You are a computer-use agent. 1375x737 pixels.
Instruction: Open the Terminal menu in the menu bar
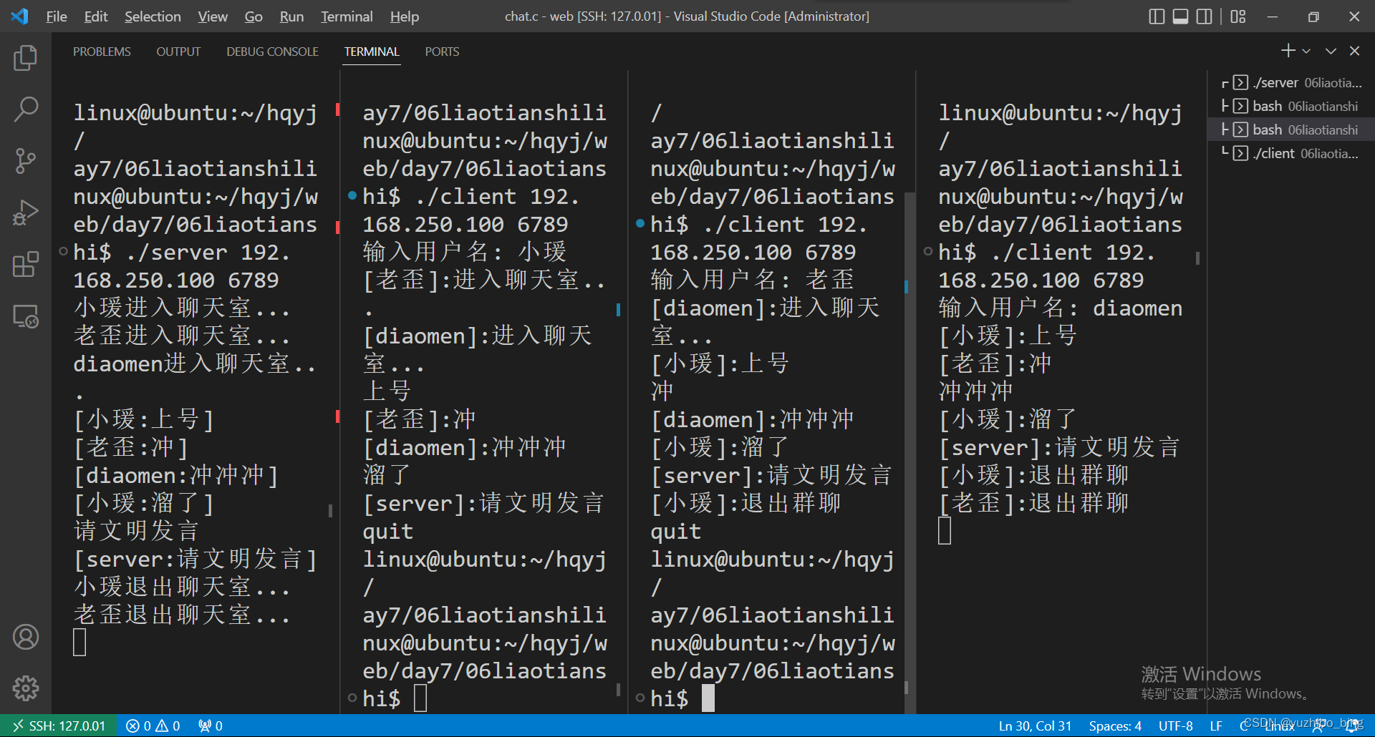tap(346, 16)
